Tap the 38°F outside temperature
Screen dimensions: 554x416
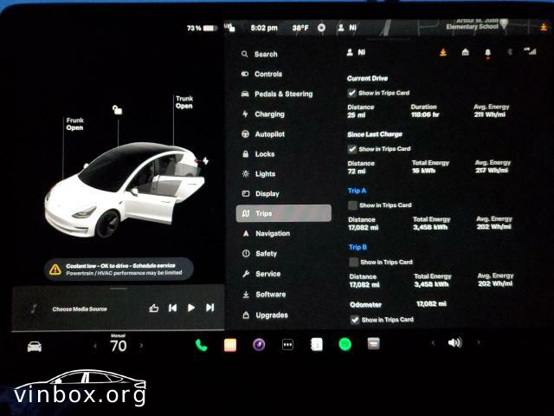[300, 28]
